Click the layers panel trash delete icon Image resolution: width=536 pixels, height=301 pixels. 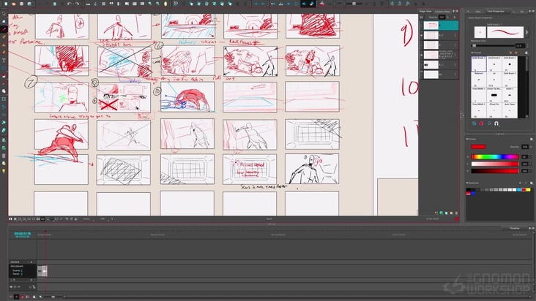click(x=456, y=213)
